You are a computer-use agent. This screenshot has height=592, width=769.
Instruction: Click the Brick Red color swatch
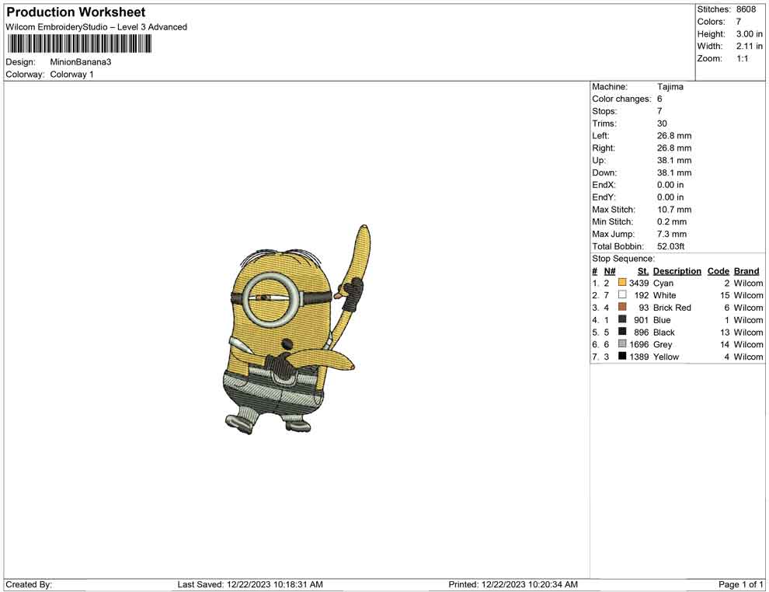pos(622,307)
